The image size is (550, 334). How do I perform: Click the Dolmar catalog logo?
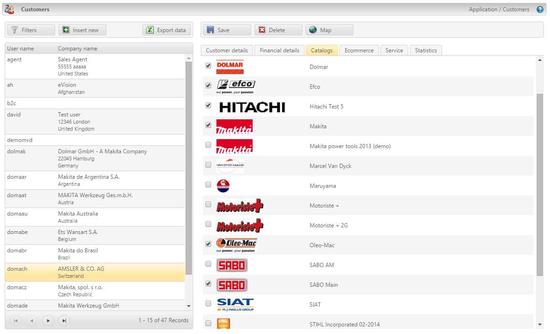click(230, 67)
